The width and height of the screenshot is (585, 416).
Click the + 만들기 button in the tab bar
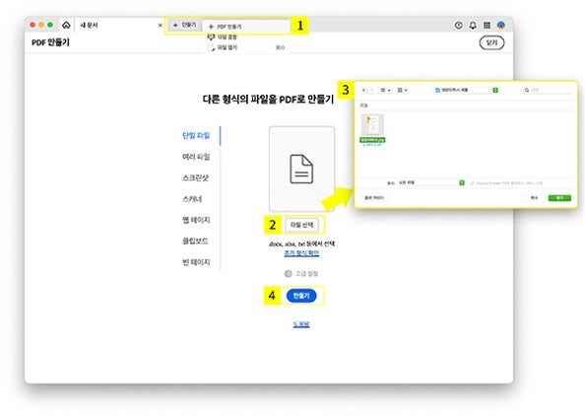[185, 25]
